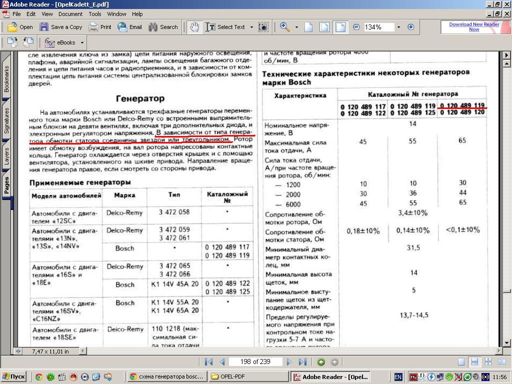Click Save a Copy button
Image resolution: width=512 pixels, height=384 pixels.
coord(61,27)
